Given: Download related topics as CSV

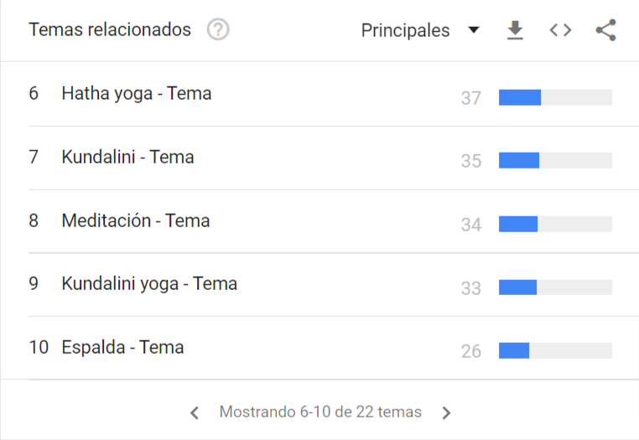Looking at the screenshot, I should coord(515,30).
